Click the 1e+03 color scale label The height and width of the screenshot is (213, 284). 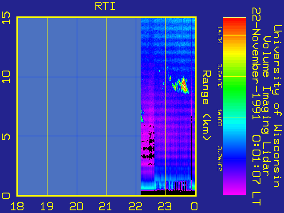pos(220,117)
